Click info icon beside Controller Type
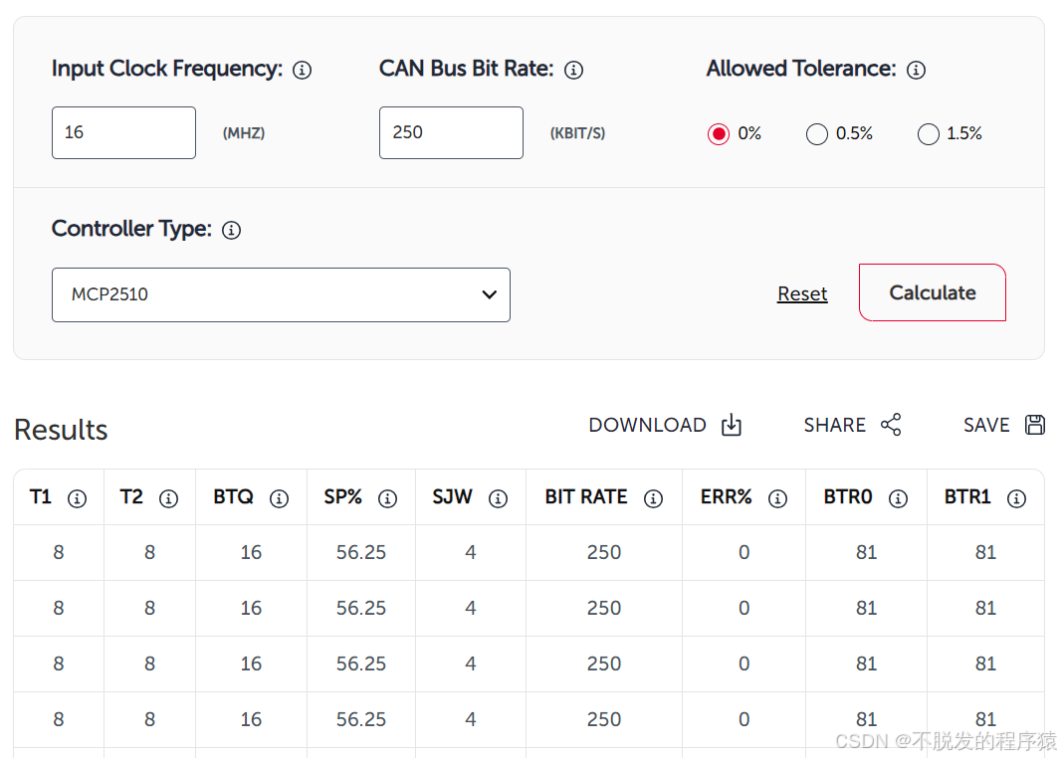 [x=232, y=230]
